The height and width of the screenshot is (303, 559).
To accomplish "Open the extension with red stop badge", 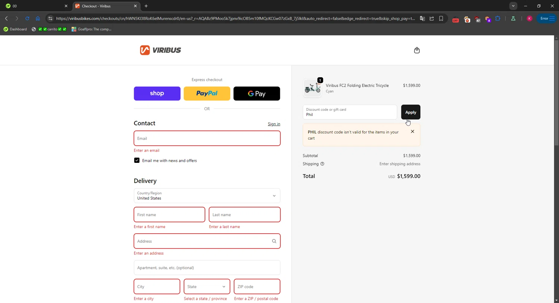I will click(x=467, y=19).
